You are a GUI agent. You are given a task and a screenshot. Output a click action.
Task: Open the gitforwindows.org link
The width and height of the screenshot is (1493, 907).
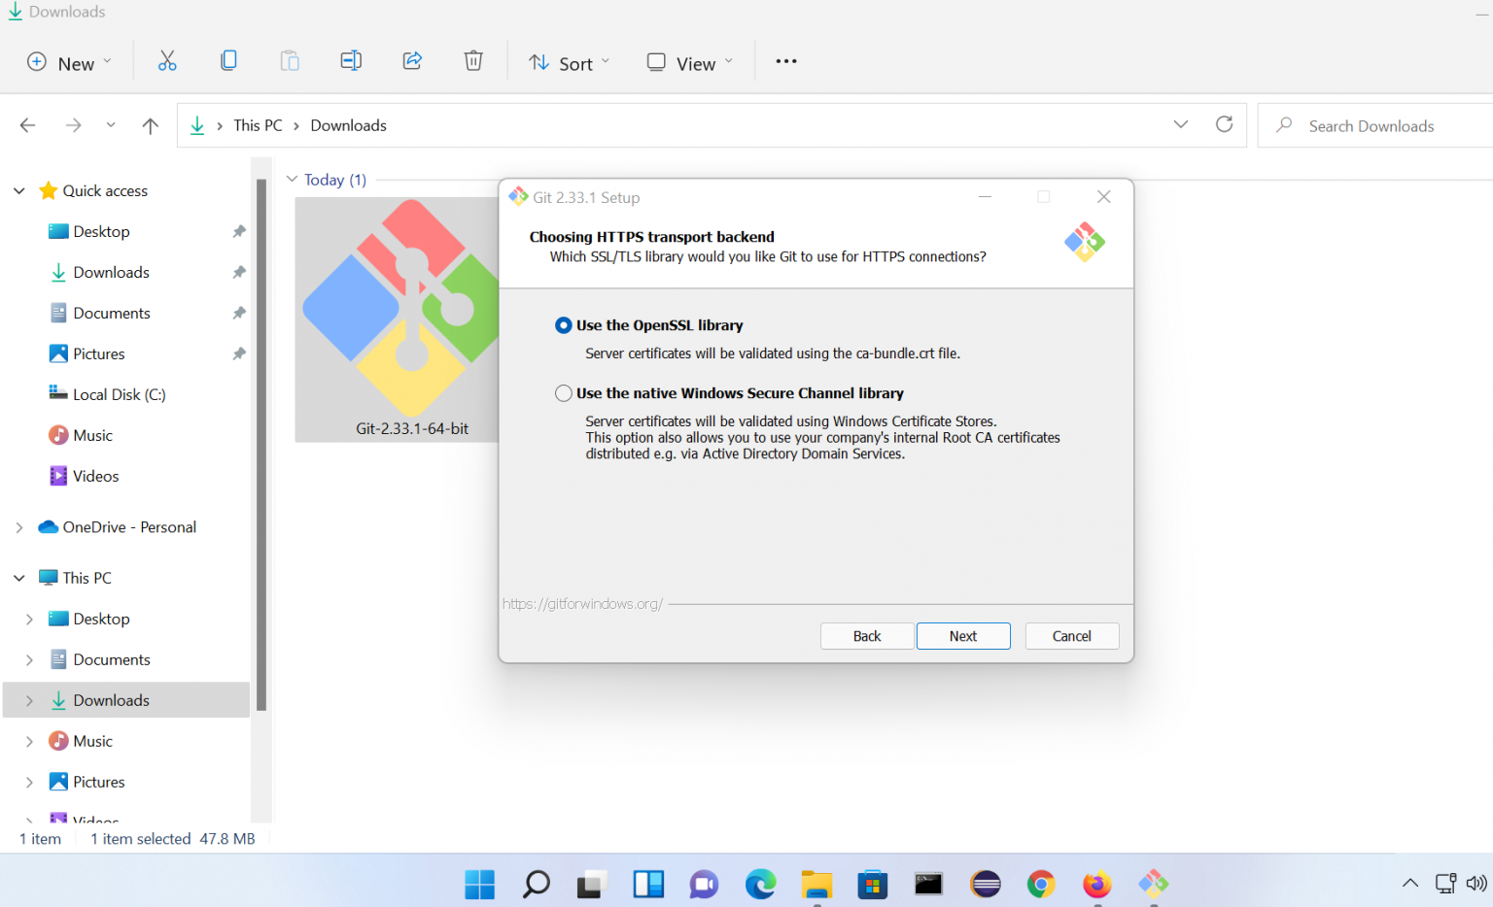point(582,603)
